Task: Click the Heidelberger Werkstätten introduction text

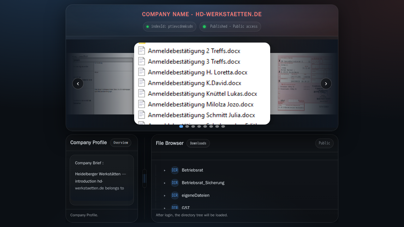Action: (101, 181)
